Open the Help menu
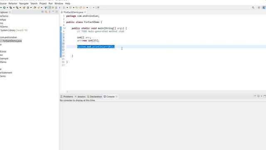 click(67, 3)
